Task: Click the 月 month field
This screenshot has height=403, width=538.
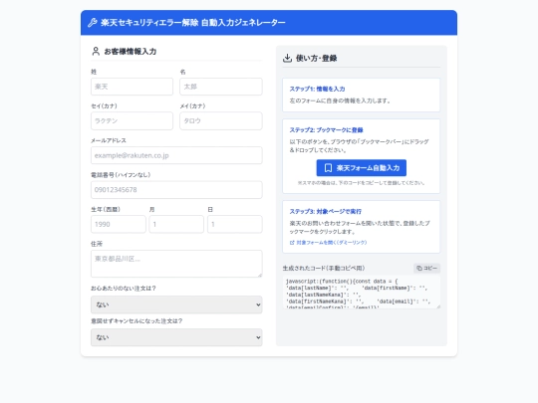Action: pos(176,224)
